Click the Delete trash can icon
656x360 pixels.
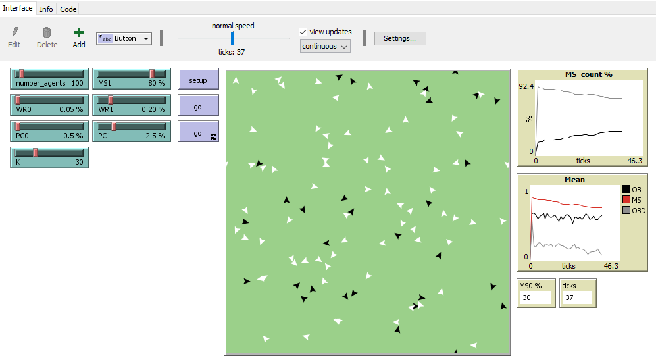(x=47, y=32)
